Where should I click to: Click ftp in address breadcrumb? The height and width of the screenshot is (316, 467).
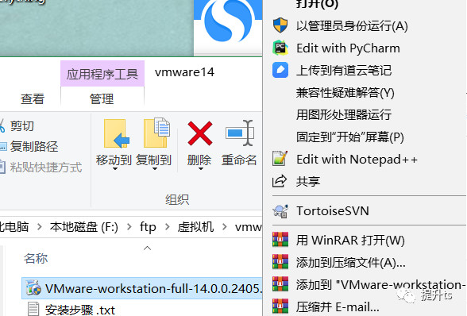tap(148, 227)
